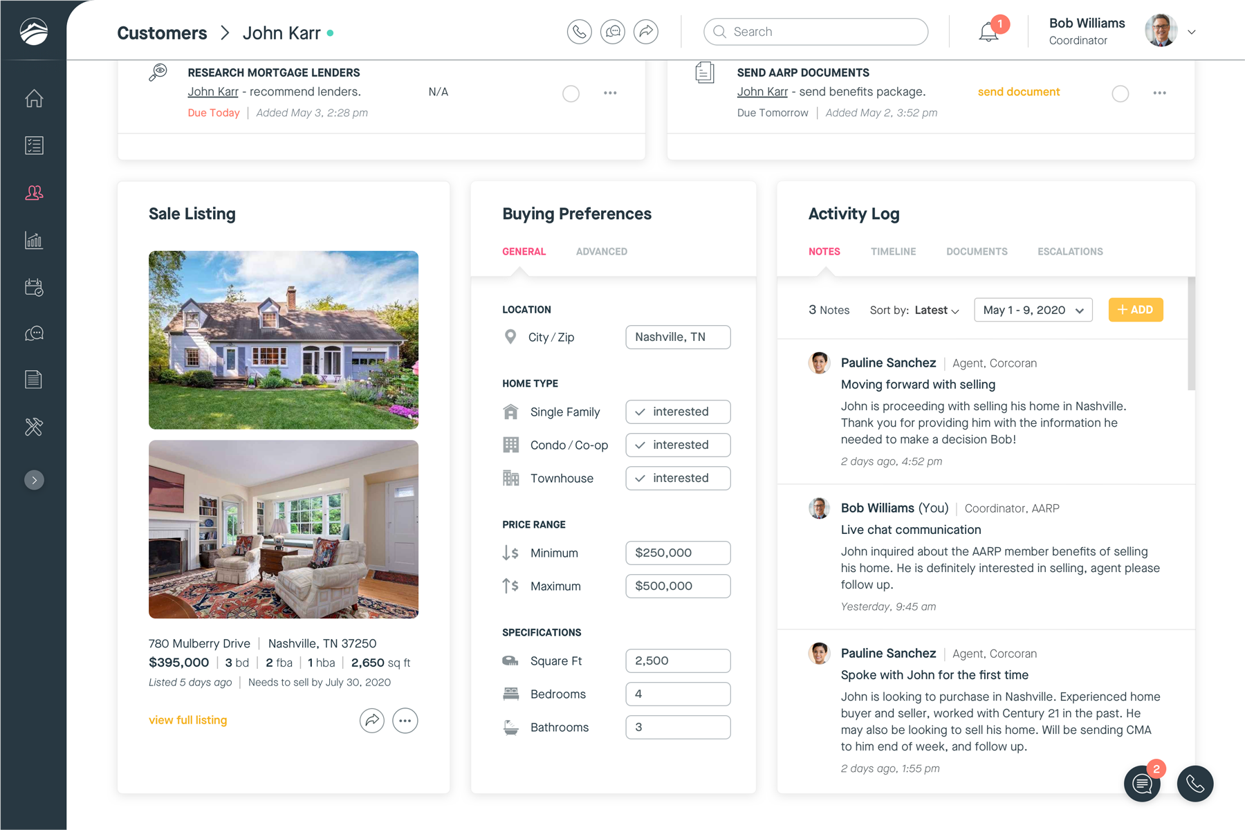The image size is (1245, 830).
Task: Share the sale listing via arrow icon
Action: 371,721
